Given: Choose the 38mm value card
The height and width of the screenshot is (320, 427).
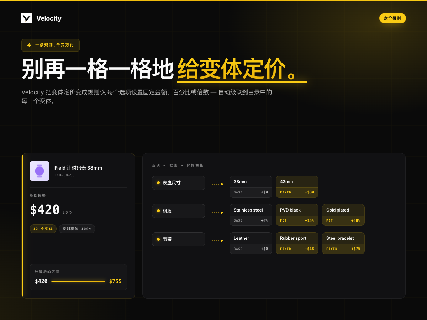Looking at the screenshot, I should point(251,187).
